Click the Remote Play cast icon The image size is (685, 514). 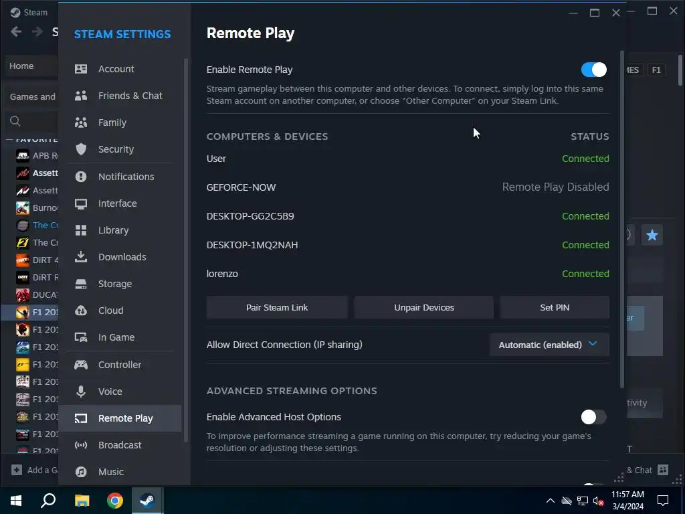click(81, 418)
